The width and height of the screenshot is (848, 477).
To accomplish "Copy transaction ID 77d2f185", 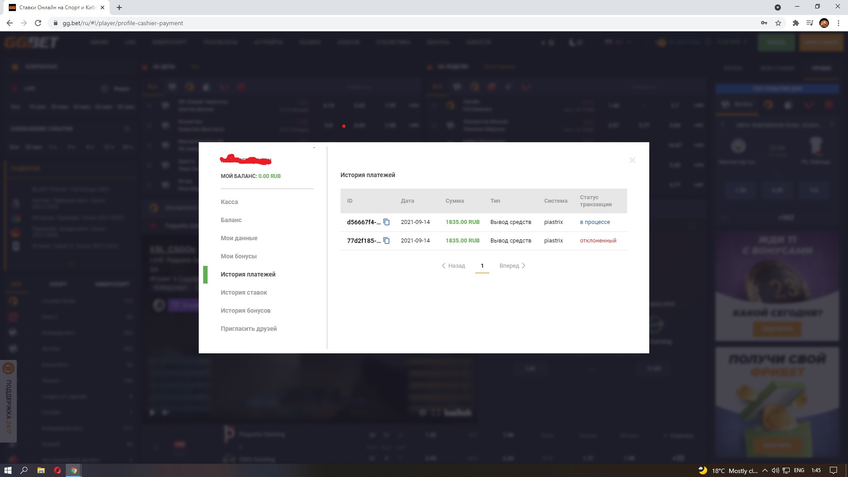I will tap(386, 241).
